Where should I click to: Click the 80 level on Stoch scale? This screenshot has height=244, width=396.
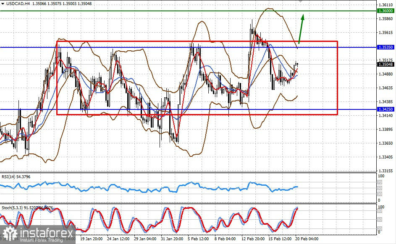point(380,211)
